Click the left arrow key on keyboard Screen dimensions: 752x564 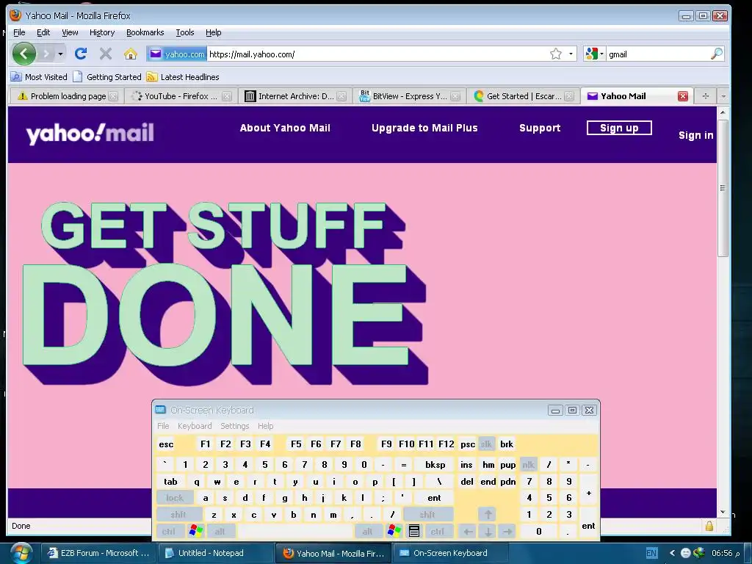pyautogui.click(x=468, y=531)
